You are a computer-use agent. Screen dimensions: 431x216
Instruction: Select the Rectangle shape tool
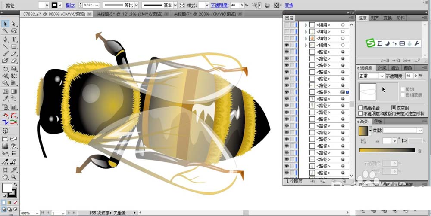pyautogui.click(x=14, y=46)
